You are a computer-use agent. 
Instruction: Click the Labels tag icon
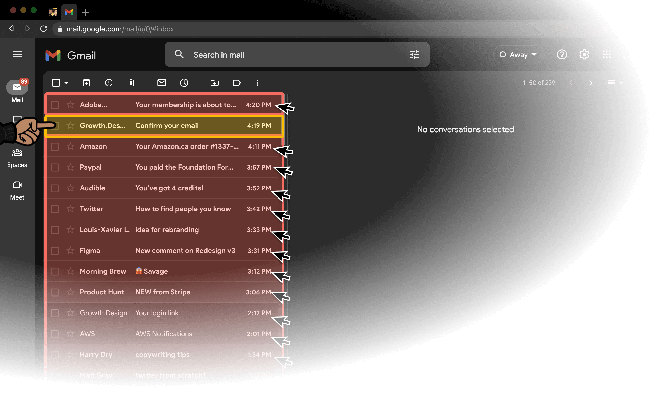(x=237, y=83)
